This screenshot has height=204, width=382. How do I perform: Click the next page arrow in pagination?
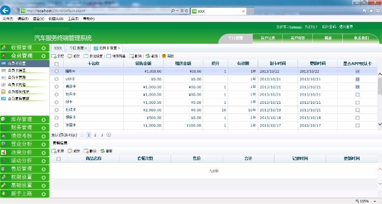pos(108,135)
